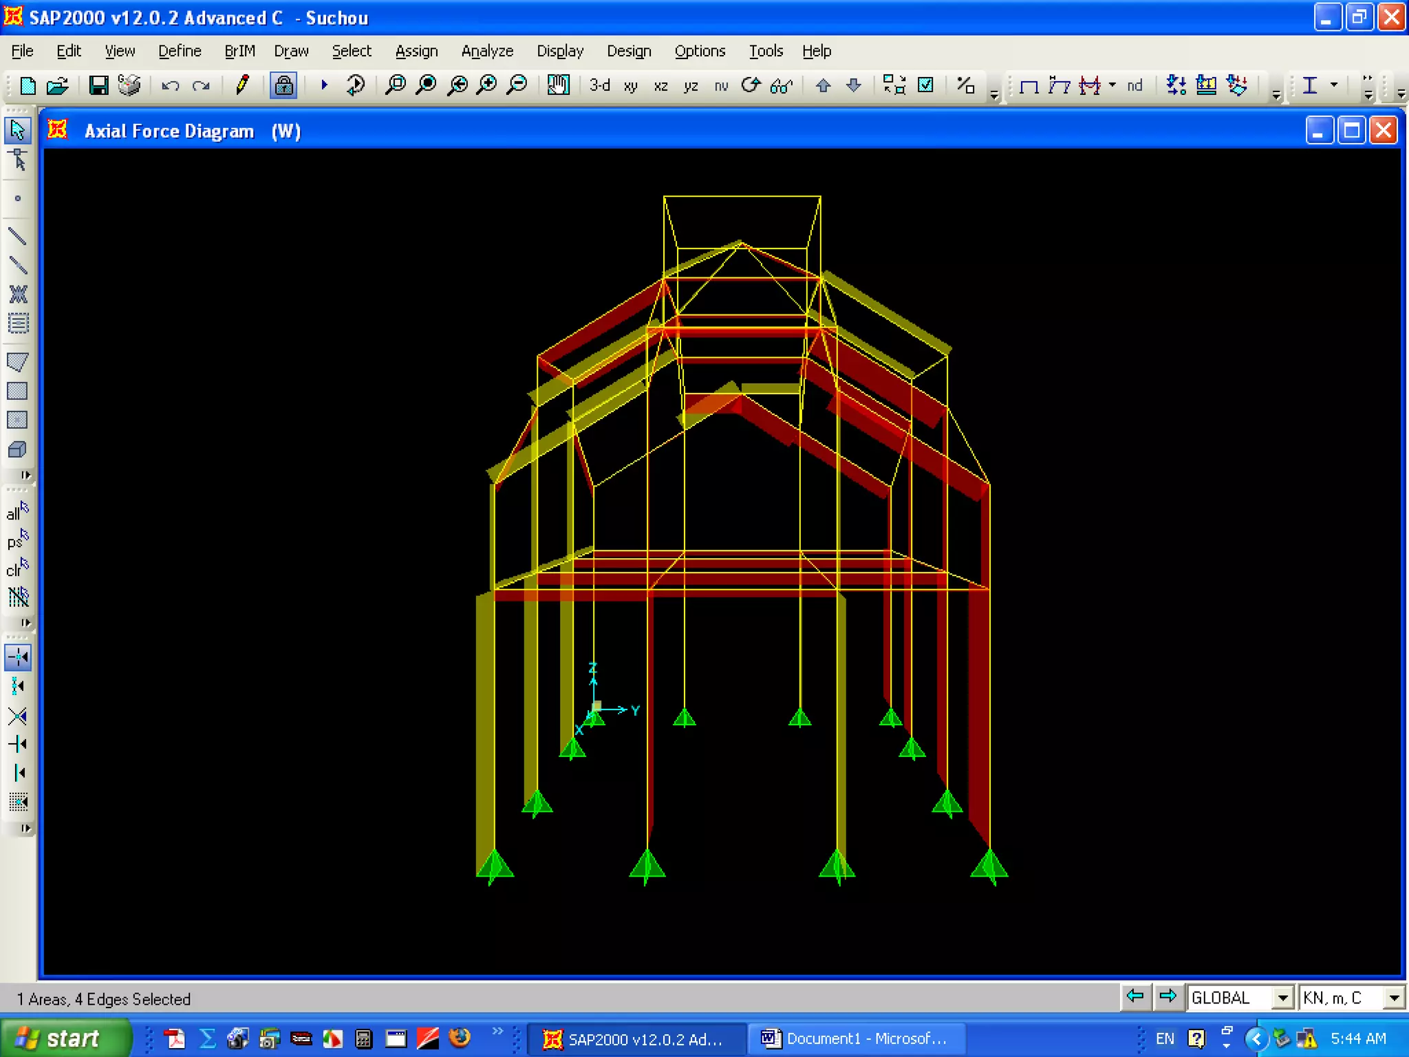Screen dimensions: 1409x1057
Task: Switch to the xy plane view
Action: click(x=631, y=86)
